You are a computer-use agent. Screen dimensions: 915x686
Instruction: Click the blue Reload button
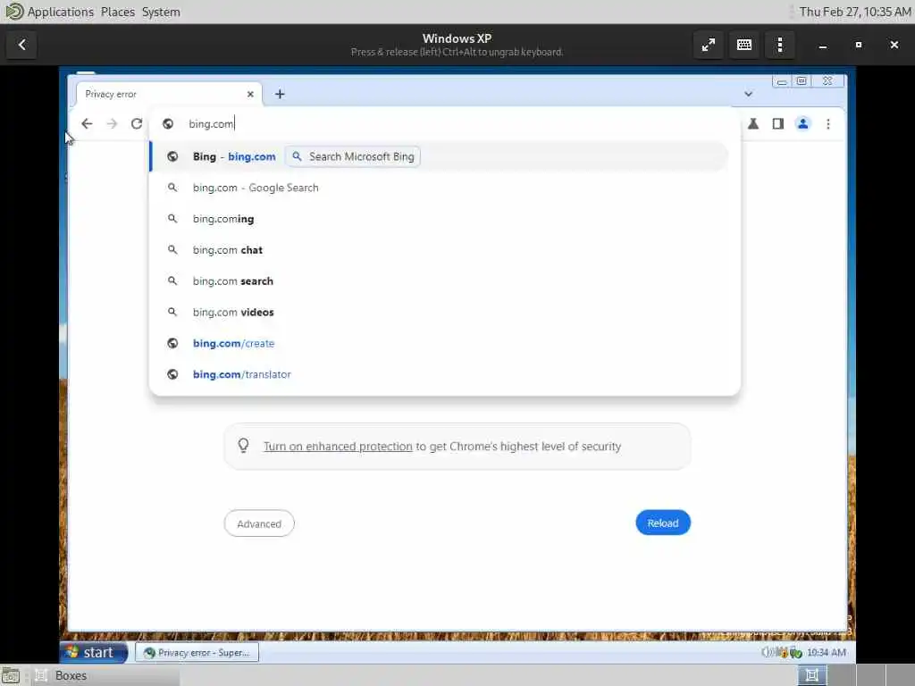pyautogui.click(x=663, y=523)
